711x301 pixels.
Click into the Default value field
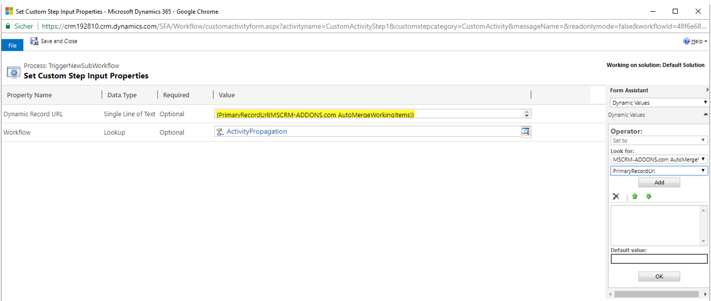(659, 259)
